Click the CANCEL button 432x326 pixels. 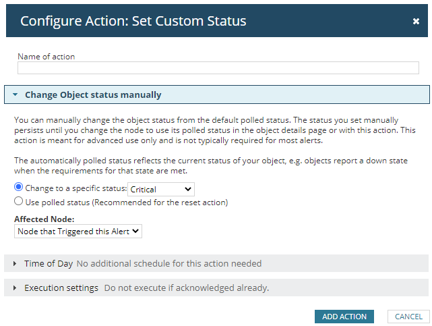408,317
